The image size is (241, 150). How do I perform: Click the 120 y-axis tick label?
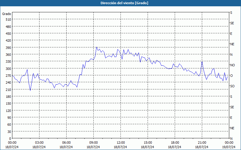coord(9,111)
